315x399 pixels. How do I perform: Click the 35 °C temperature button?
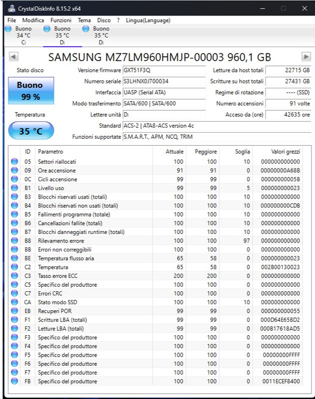pyautogui.click(x=31, y=131)
